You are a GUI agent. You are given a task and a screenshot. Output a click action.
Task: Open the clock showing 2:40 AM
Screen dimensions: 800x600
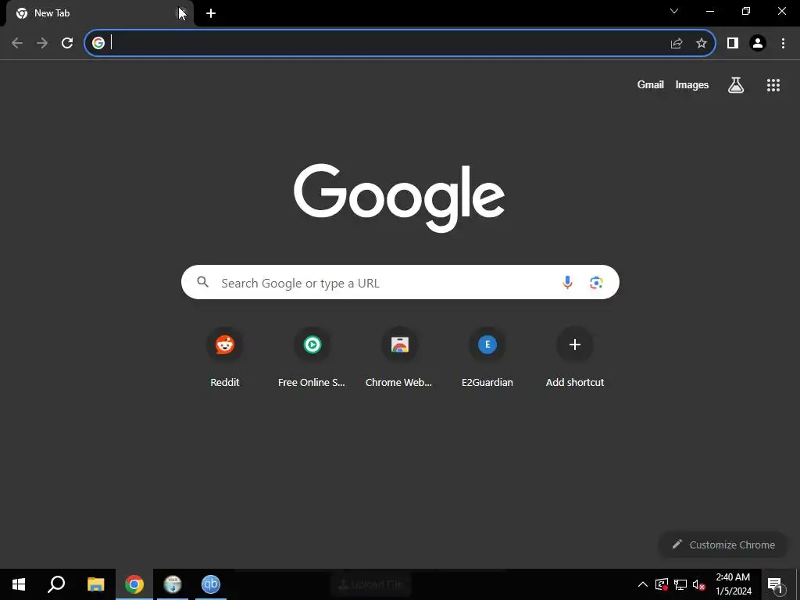click(733, 584)
